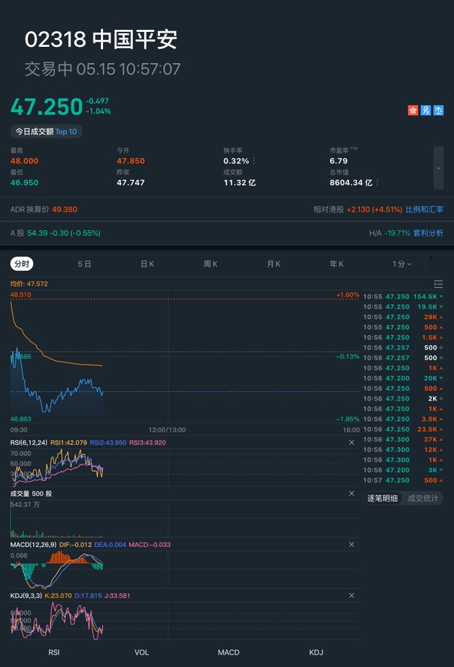
Task: Click the 02318 中国平安 stock title
Action: 101,39
